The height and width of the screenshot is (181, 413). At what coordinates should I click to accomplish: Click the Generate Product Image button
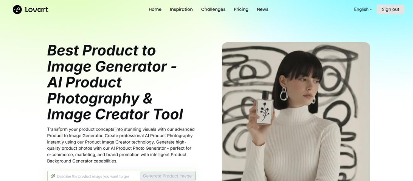[x=167, y=176]
